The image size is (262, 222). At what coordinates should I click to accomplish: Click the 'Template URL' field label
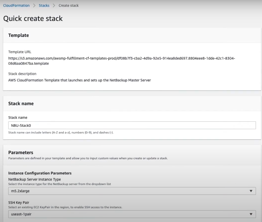point(20,52)
